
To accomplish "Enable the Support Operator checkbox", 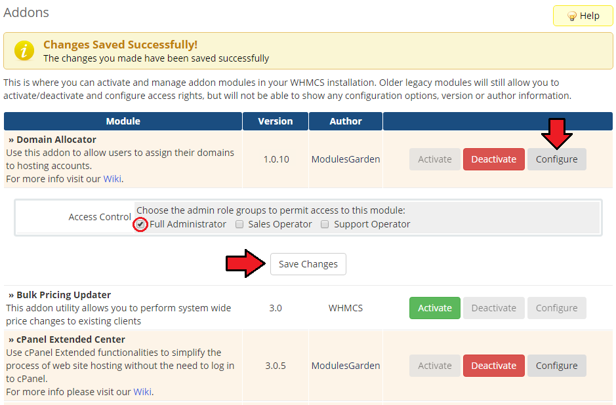I will click(325, 225).
